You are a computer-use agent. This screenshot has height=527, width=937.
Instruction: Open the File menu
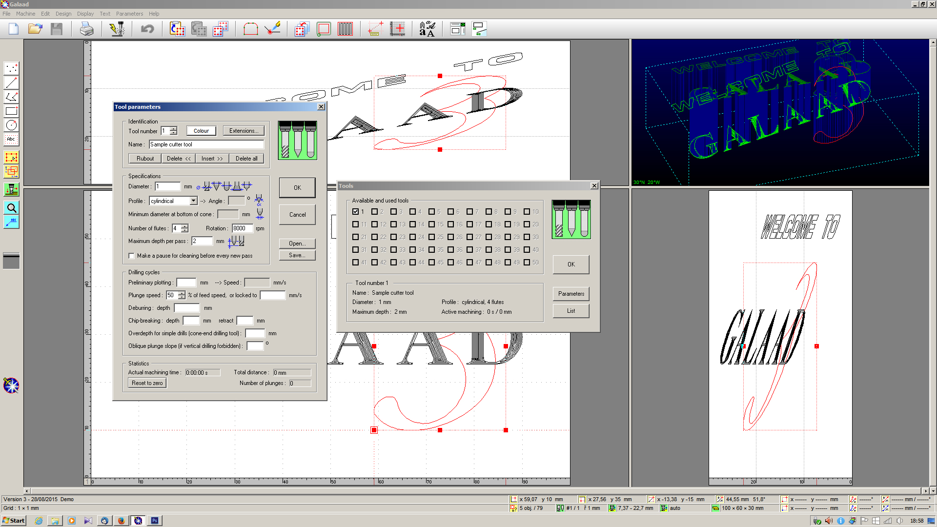coord(6,14)
